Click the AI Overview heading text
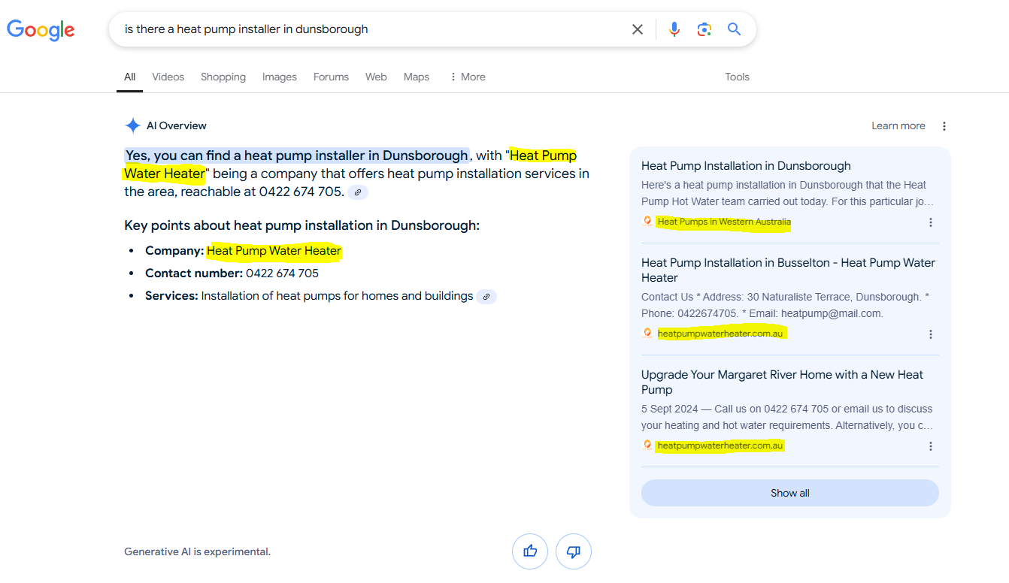 click(x=177, y=125)
